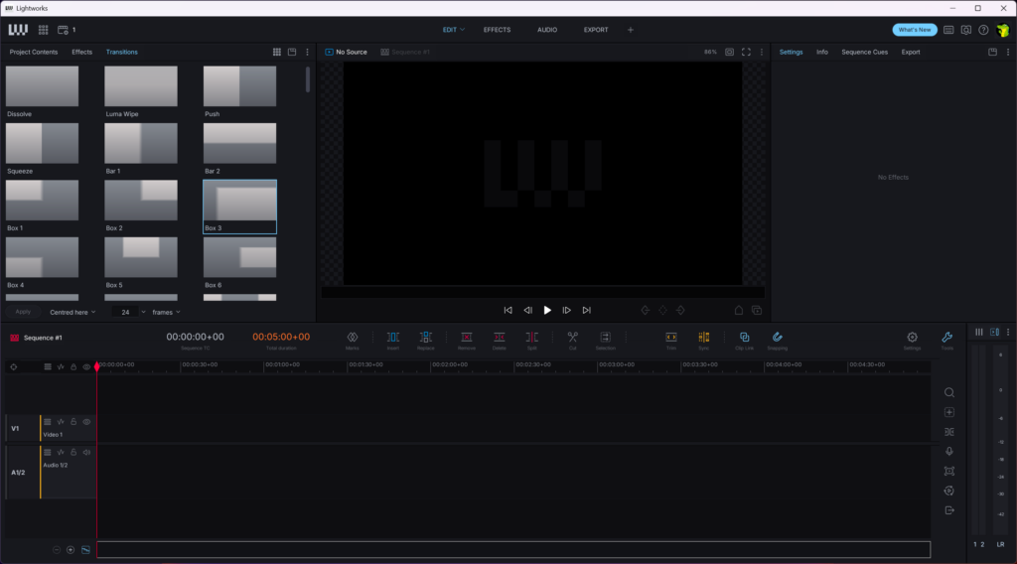
Task: Switch transitions panel to tile view
Action: pyautogui.click(x=277, y=52)
